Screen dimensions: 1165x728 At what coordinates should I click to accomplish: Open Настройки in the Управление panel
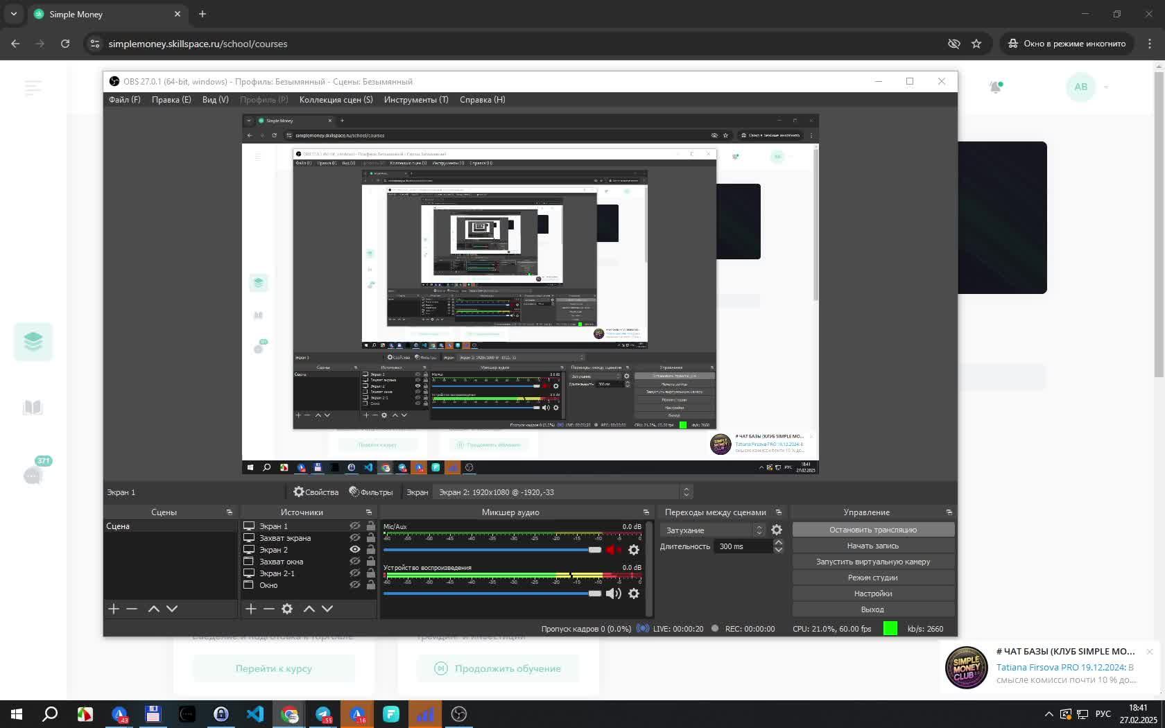point(873,593)
